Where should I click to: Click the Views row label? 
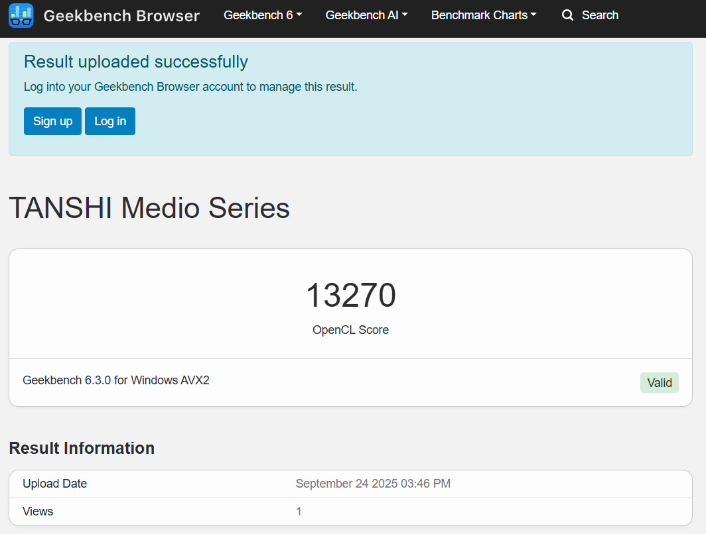(38, 511)
